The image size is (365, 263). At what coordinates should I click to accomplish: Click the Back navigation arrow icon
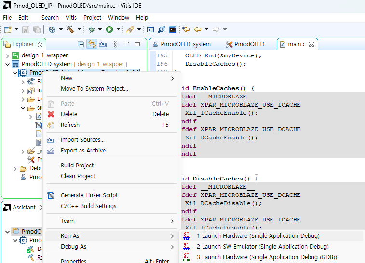click(x=198, y=29)
